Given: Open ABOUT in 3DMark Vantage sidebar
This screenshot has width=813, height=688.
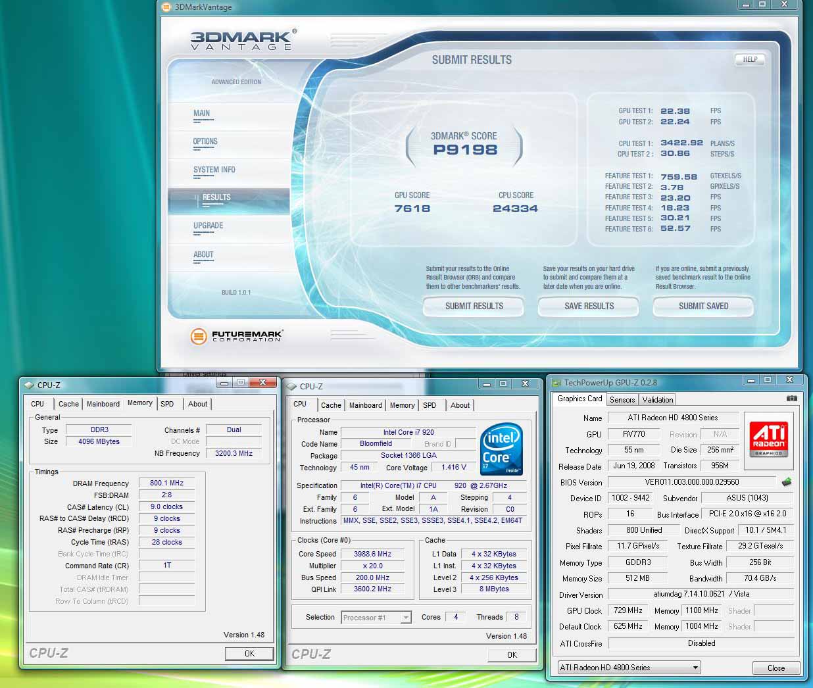Looking at the screenshot, I should 203,255.
